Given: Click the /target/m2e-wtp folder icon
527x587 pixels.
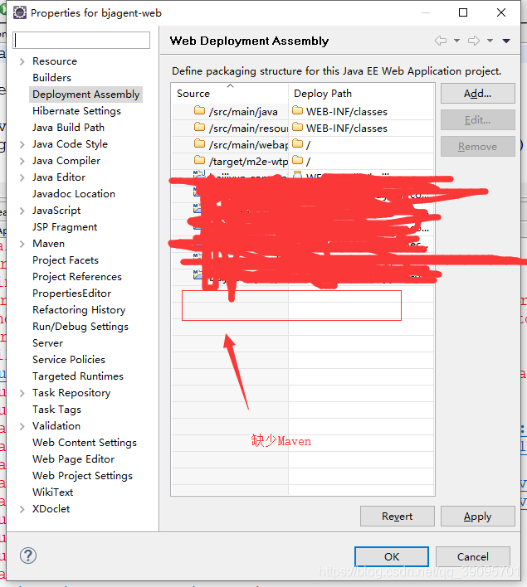Looking at the screenshot, I should (x=200, y=160).
